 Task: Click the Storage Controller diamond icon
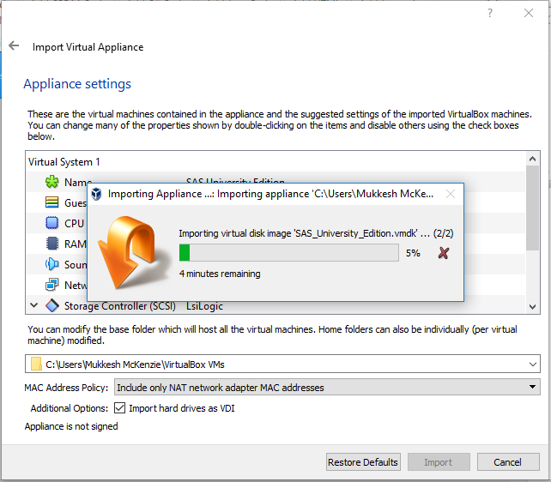[x=52, y=305]
